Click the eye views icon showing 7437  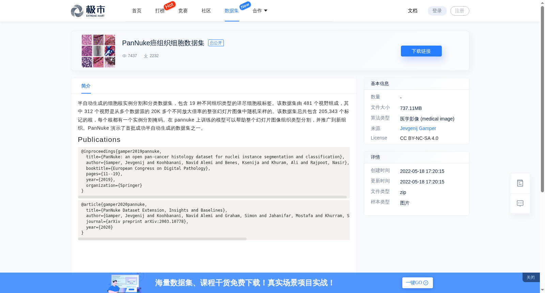tap(124, 56)
